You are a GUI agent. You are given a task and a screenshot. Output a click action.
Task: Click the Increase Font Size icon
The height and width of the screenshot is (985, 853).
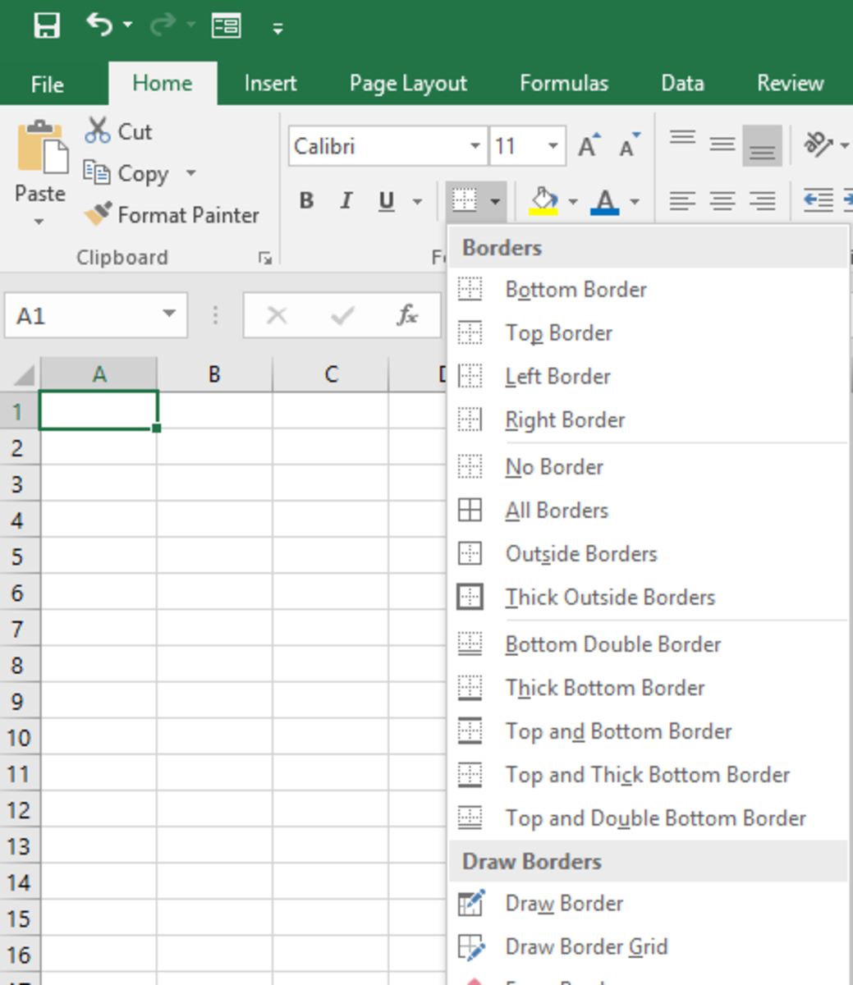[x=587, y=144]
